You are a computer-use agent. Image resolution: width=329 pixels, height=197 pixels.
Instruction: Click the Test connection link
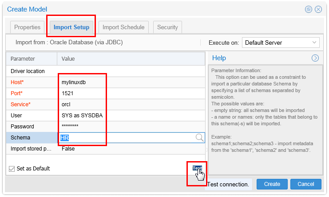coord(197,168)
